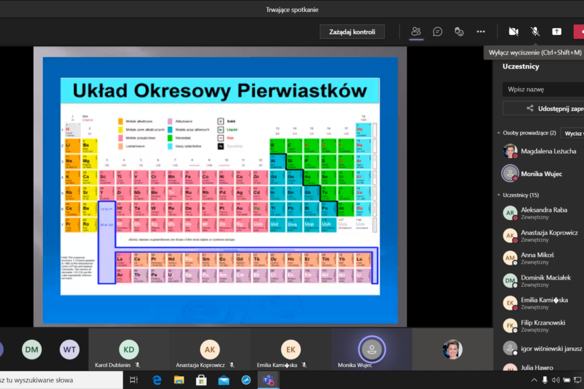
Task: Select Aleksandra Raba in the participants list
Action: (x=542, y=213)
